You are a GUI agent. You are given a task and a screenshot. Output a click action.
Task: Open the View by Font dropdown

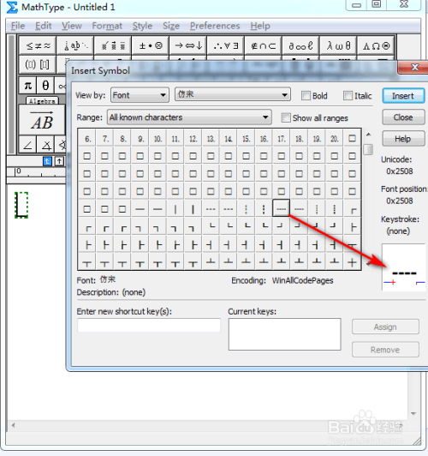point(140,95)
